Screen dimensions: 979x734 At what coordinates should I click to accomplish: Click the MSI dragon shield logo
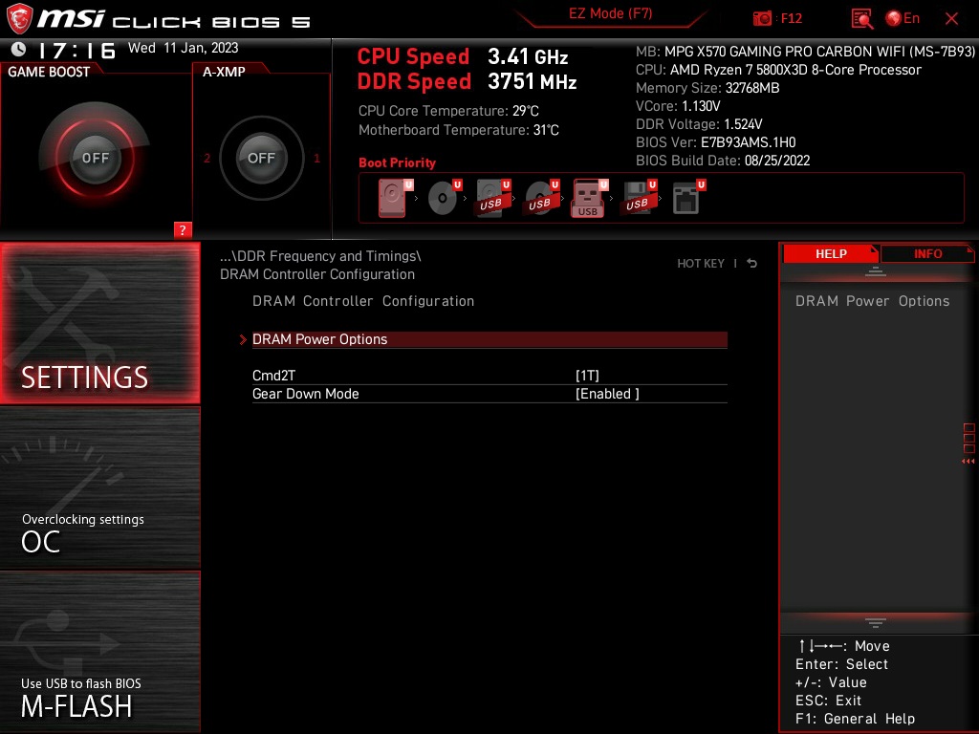(x=19, y=18)
